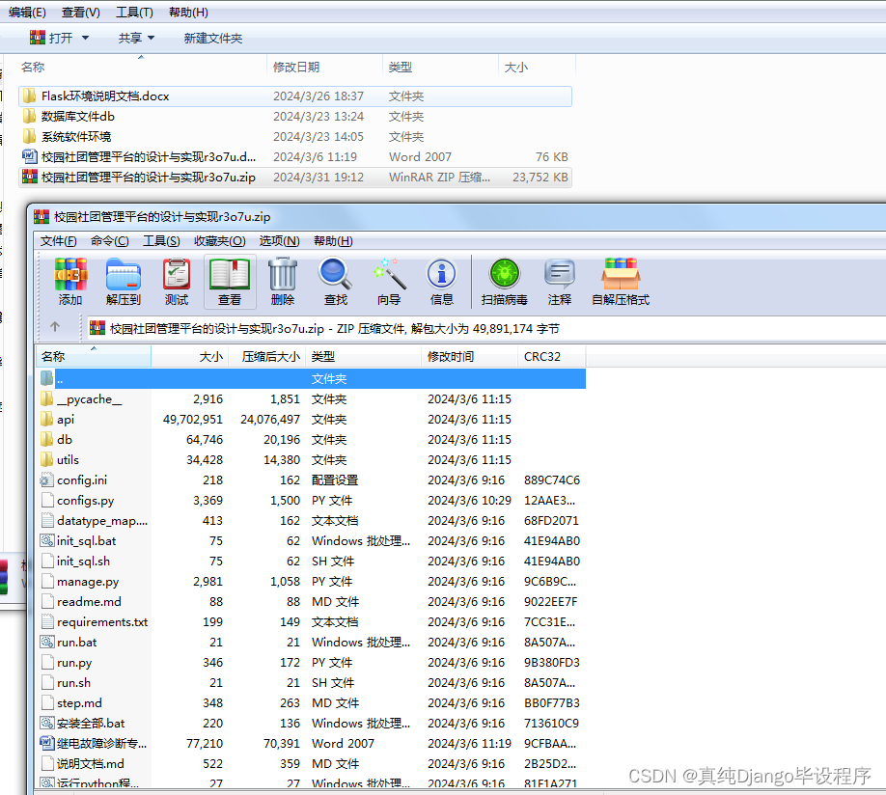The image size is (886, 795).
Task: Expand the 共享 dropdown menu
Action: 132,38
